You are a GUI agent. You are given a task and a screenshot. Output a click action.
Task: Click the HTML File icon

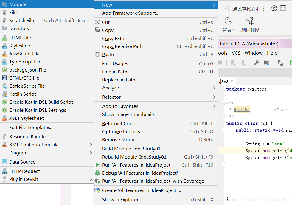(x=4, y=38)
